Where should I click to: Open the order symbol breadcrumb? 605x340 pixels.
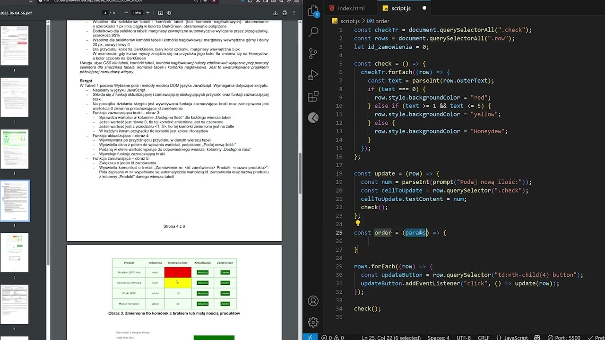click(x=382, y=21)
